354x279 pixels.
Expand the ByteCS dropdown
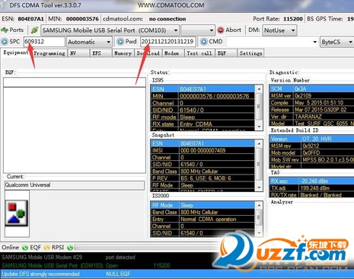tap(350, 42)
